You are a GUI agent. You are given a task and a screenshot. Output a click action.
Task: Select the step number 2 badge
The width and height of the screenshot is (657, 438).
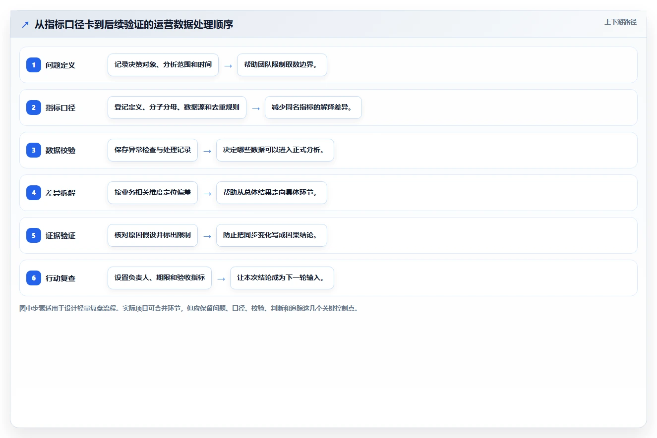(34, 108)
